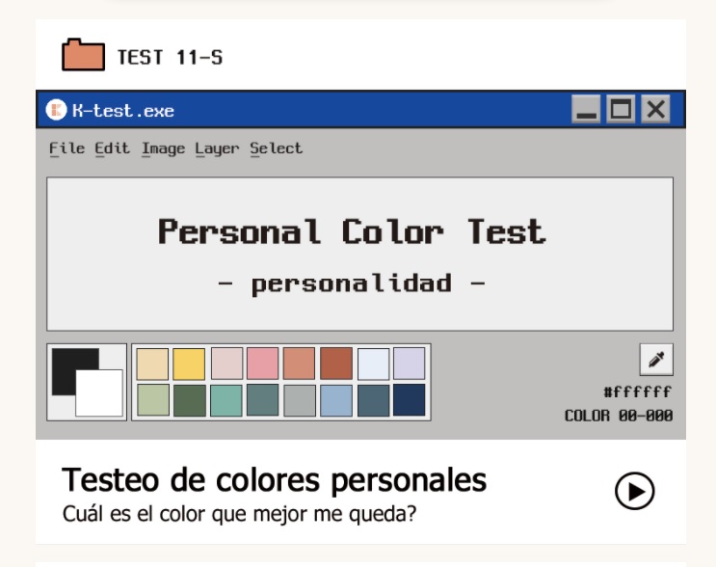Pick the pink color swatch
This screenshot has width=716, height=567.
pos(262,364)
